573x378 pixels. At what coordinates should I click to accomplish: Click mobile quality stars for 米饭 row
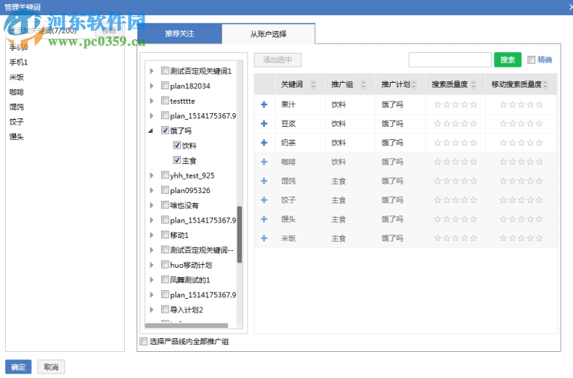coord(521,238)
